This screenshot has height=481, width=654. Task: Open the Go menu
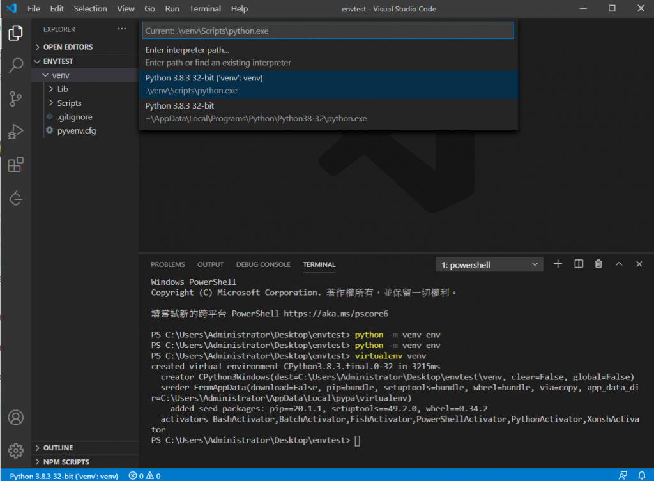point(149,9)
